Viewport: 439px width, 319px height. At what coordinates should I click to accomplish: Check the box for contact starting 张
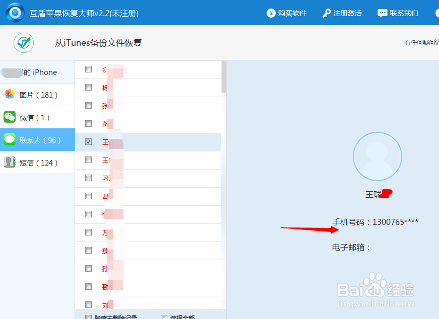[x=89, y=105]
